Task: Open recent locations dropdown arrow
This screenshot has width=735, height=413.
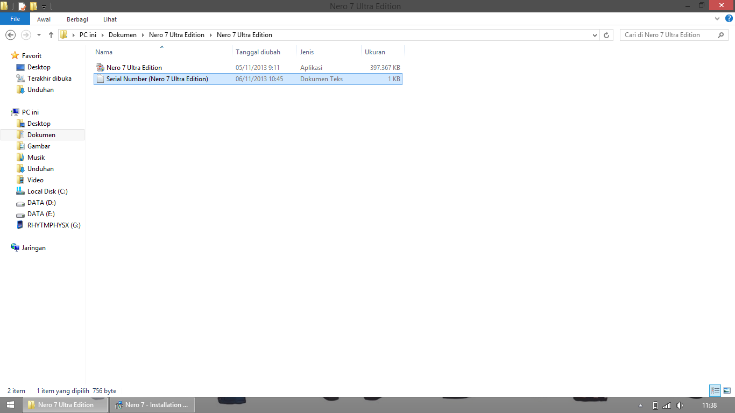Action: pyautogui.click(x=39, y=35)
